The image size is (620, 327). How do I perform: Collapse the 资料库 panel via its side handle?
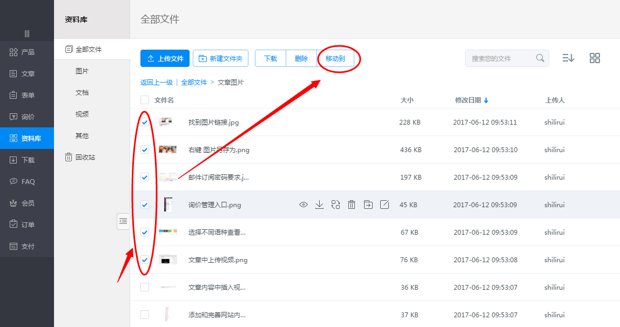(x=123, y=221)
